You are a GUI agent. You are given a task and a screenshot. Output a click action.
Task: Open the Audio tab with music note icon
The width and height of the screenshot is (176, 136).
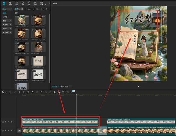click(x=10, y=3)
